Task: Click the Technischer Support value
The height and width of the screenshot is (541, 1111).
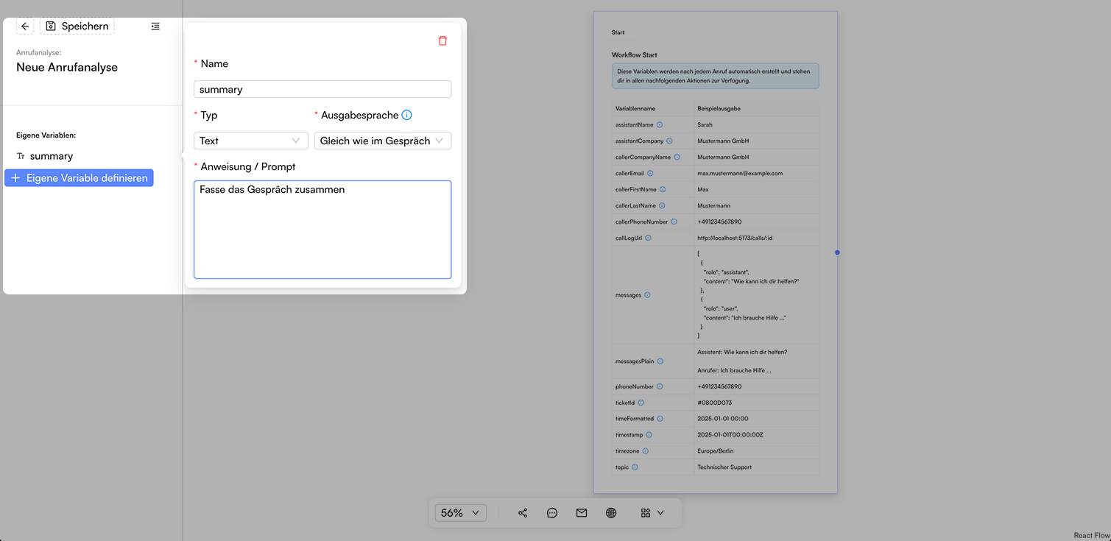Action: click(724, 467)
